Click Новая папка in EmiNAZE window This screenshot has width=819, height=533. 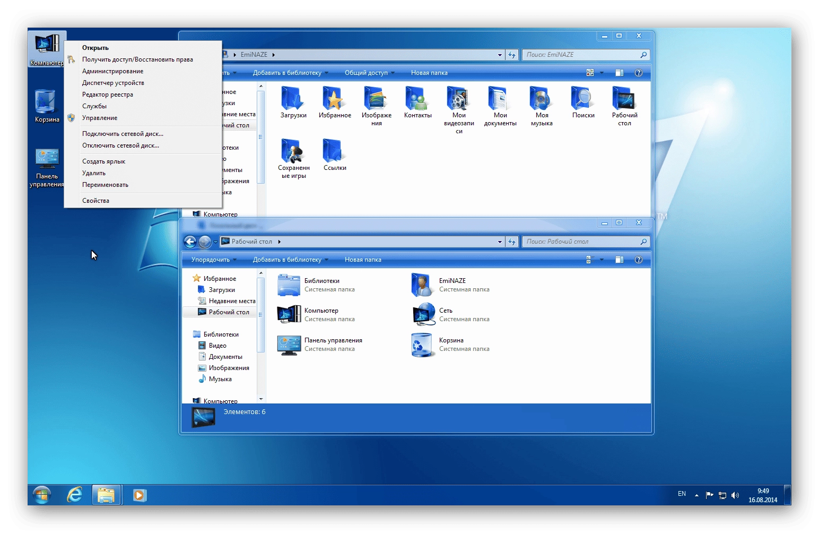(x=429, y=73)
